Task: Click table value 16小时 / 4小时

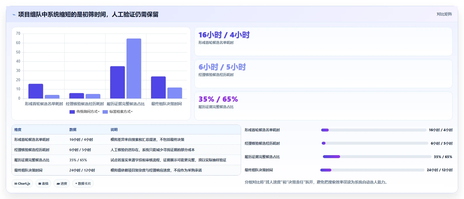Action: point(81,140)
